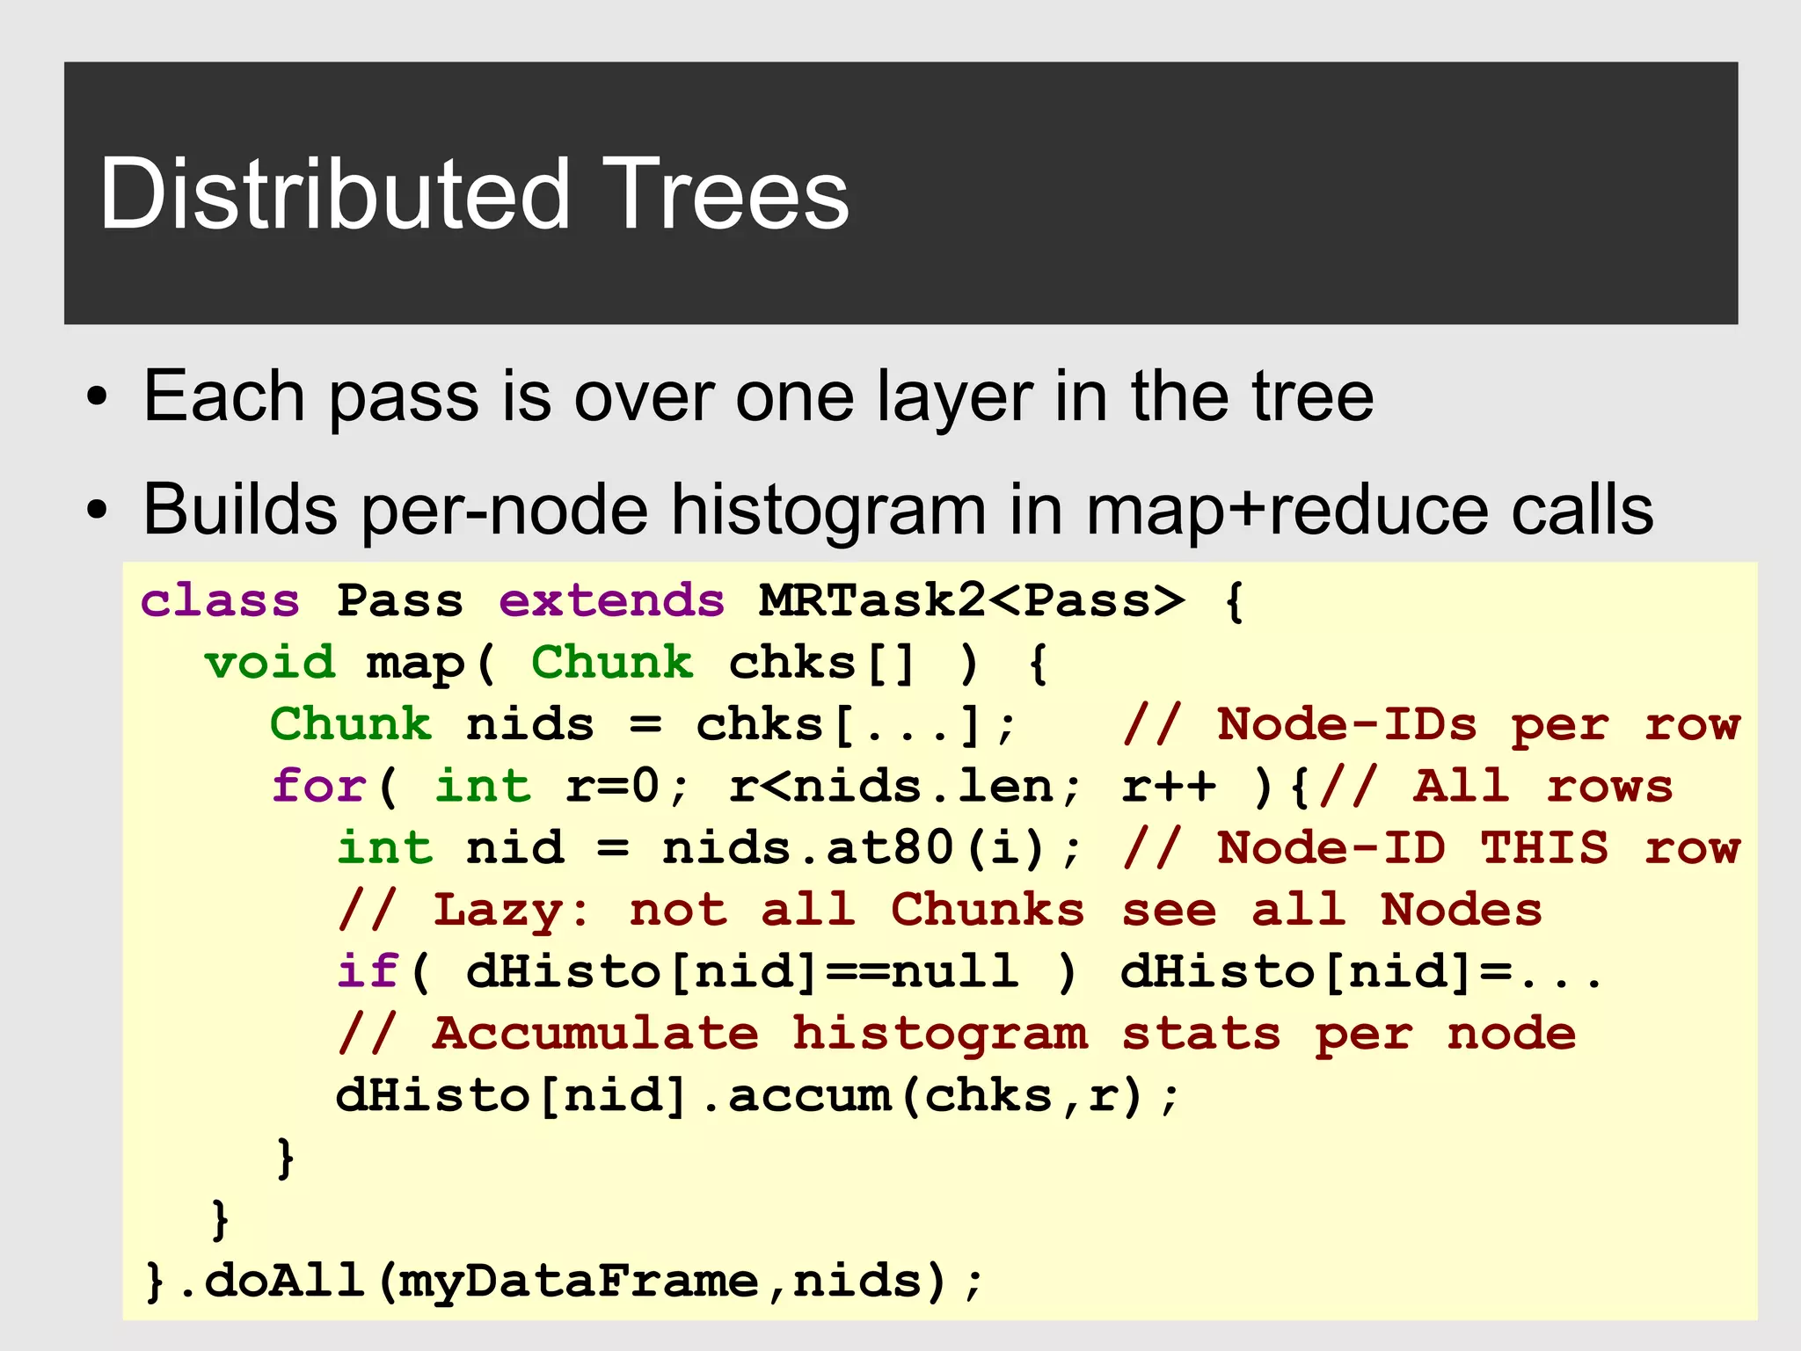Click the last line '}.doAll(myDataFrame,nids);'
This screenshot has width=1801, height=1351.
[563, 1282]
